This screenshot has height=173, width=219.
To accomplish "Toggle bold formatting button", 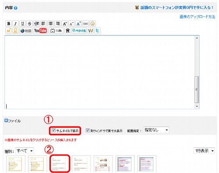I will [8, 24].
